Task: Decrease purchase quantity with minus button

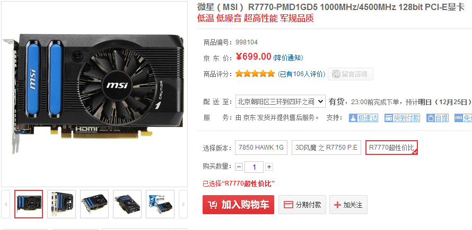Action: point(239,167)
